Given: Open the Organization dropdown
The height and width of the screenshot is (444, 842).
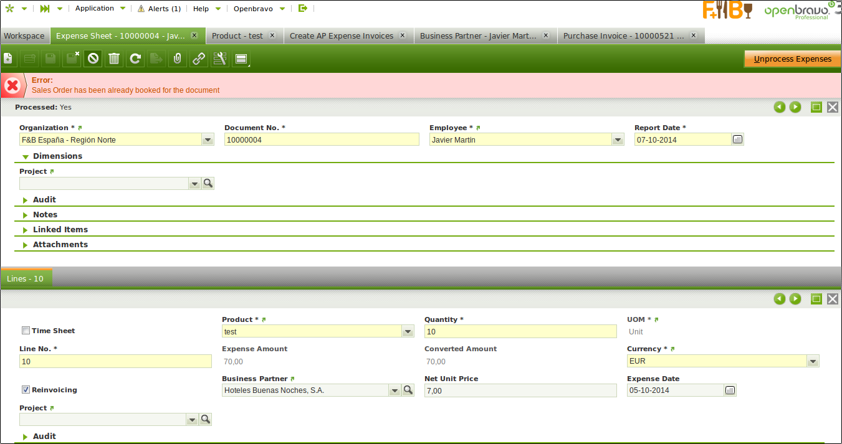Looking at the screenshot, I should pos(208,139).
